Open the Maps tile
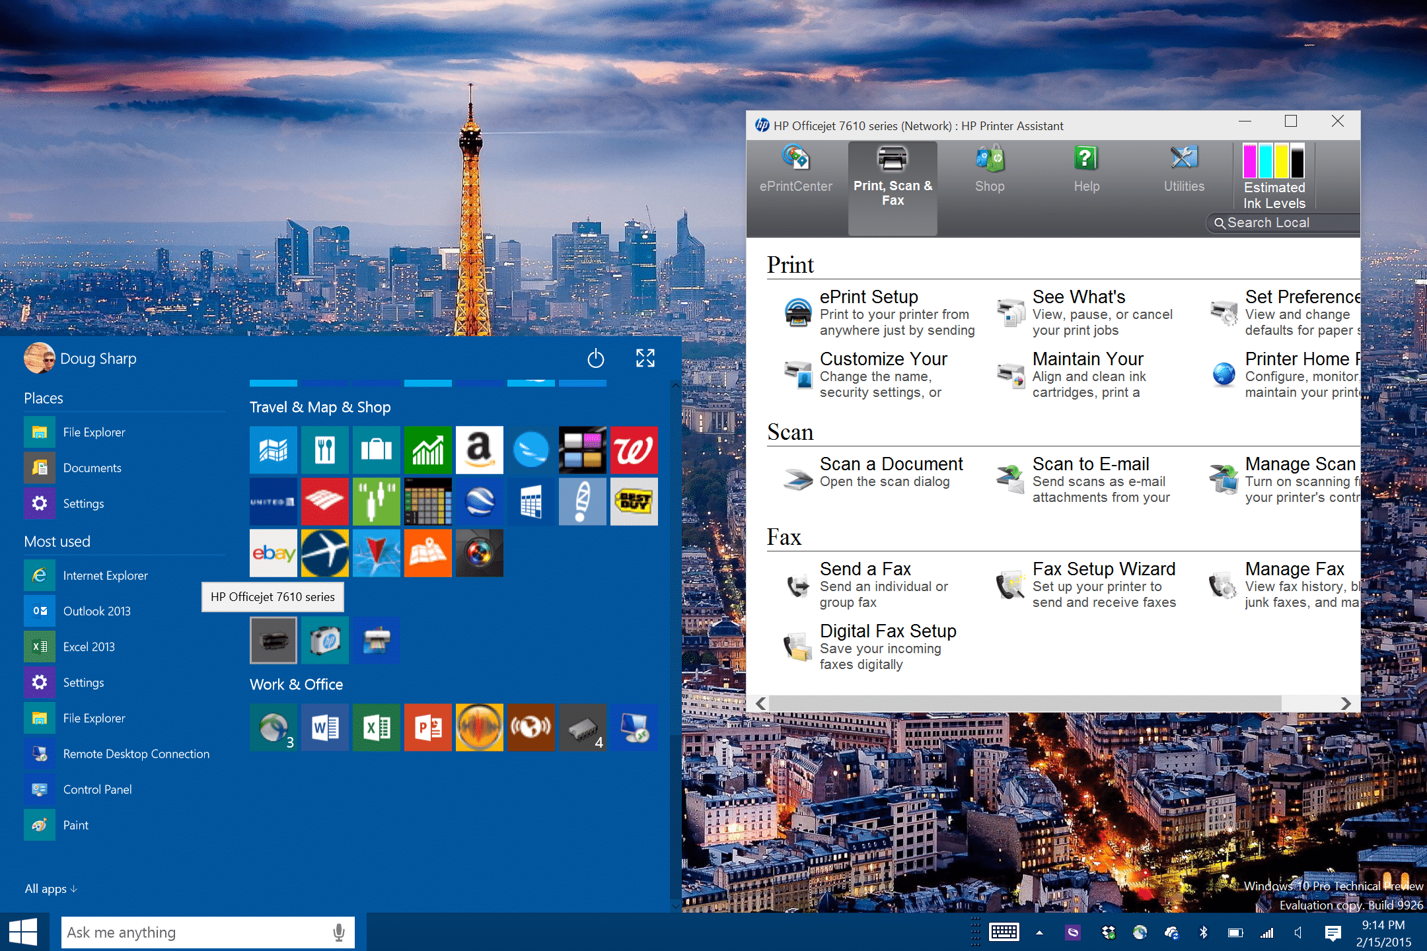 pos(274,450)
